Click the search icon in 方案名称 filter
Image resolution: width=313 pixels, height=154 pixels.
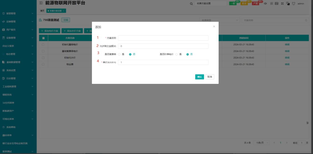[306, 20]
